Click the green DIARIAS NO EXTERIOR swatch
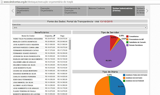Viewport: 160px width, 95px height. point(124,81)
